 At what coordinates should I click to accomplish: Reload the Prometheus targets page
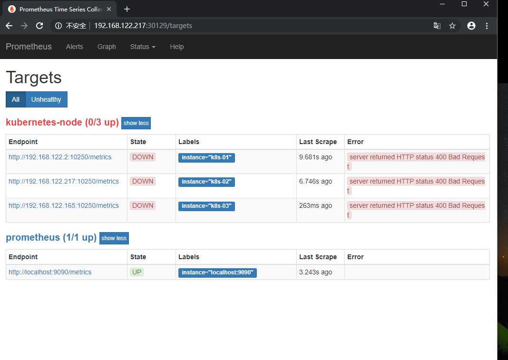39,26
